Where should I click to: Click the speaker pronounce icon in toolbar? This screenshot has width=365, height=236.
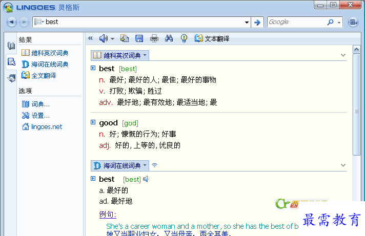point(104,38)
